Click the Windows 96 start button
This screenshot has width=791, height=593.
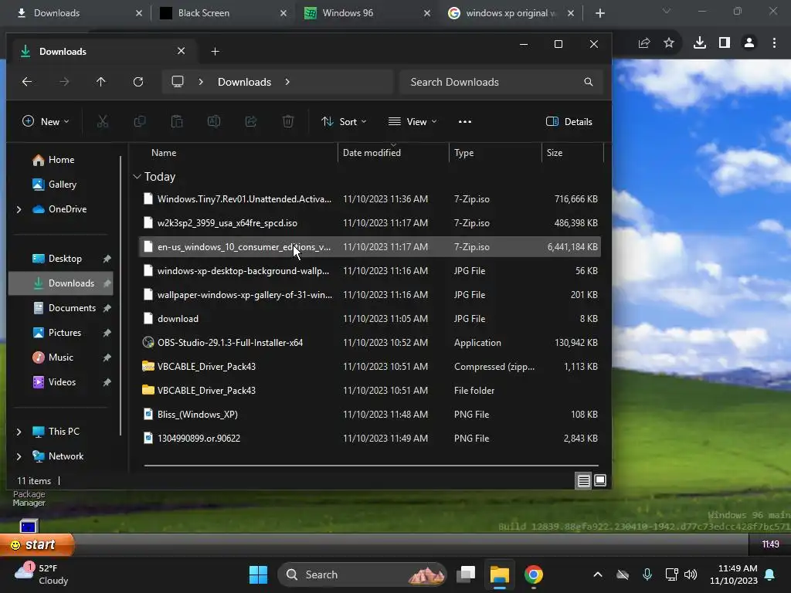pos(36,544)
